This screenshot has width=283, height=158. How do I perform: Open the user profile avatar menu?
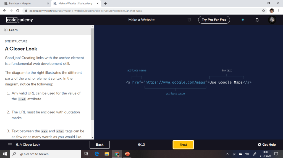point(272,20)
